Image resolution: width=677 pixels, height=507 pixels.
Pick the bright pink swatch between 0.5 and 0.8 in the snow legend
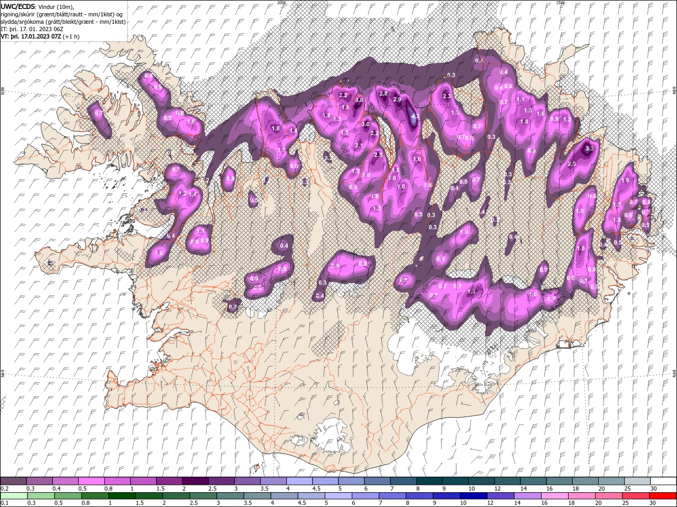coord(91,481)
